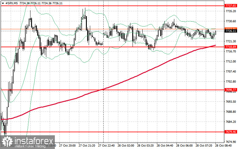This screenshot has height=149, width=238.
Task: Click the 28 Oct 06:00 time label
Action: [184, 146]
